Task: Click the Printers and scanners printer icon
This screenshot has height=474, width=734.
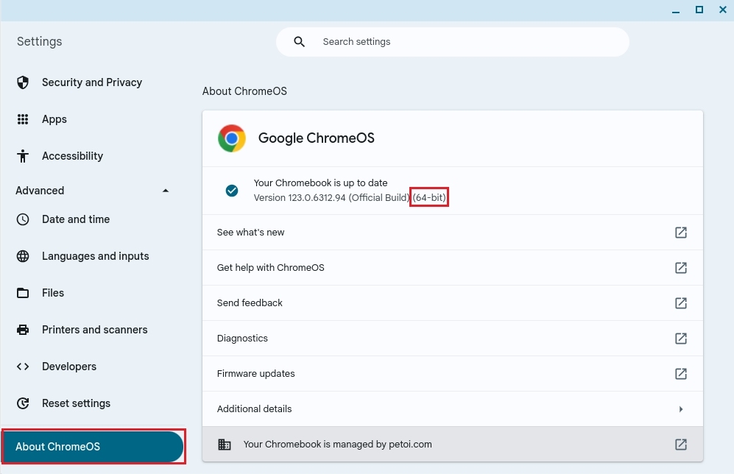Action: point(23,330)
